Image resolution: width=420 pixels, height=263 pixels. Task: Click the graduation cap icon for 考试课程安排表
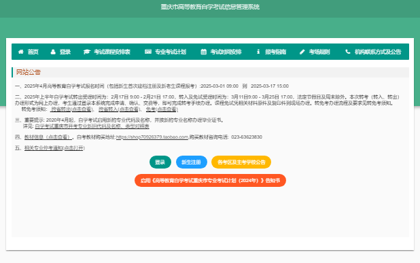[87, 52]
